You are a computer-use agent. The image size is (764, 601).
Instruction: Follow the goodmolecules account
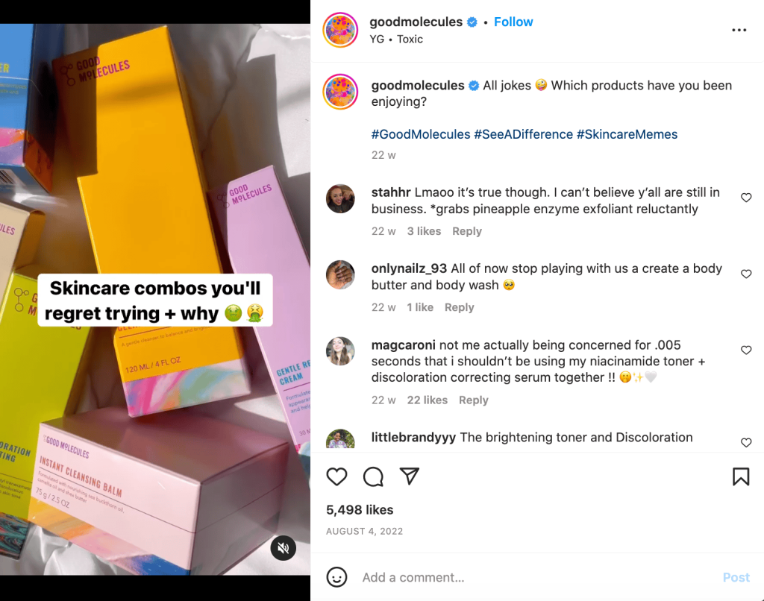[x=513, y=22]
